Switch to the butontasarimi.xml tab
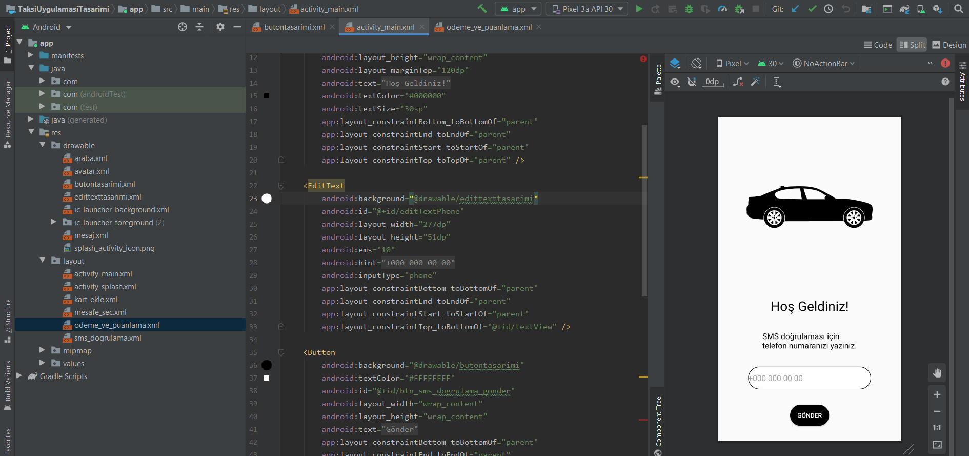969x456 pixels. pos(294,27)
